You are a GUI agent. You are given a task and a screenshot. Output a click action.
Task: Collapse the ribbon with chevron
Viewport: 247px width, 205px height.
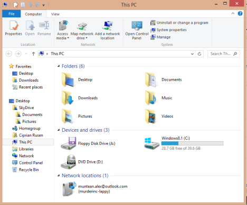233,13
